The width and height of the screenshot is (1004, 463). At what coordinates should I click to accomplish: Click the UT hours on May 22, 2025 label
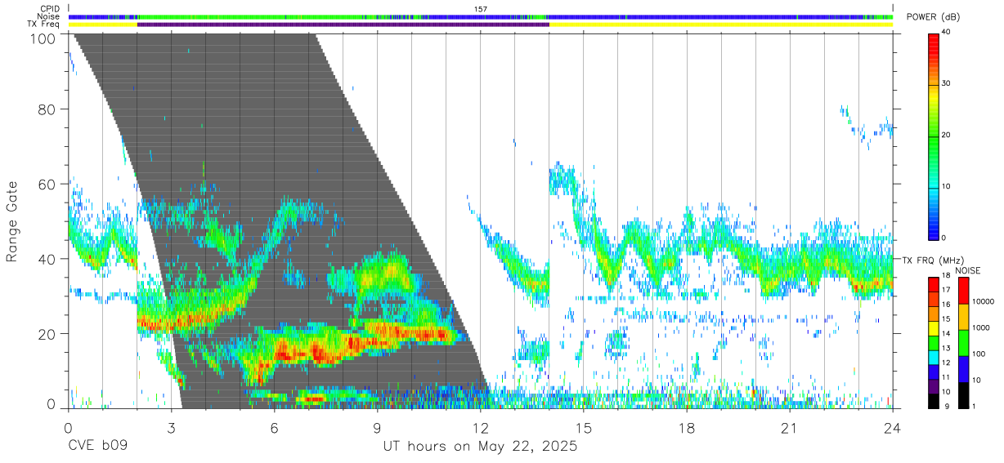[x=481, y=447]
